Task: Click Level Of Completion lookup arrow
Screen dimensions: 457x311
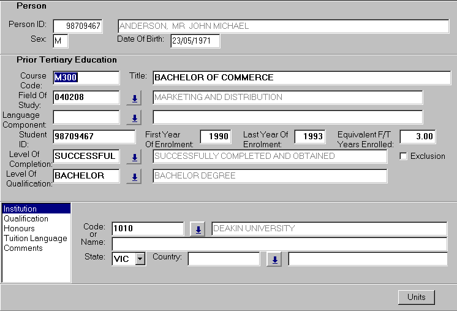Action: pyautogui.click(x=134, y=158)
